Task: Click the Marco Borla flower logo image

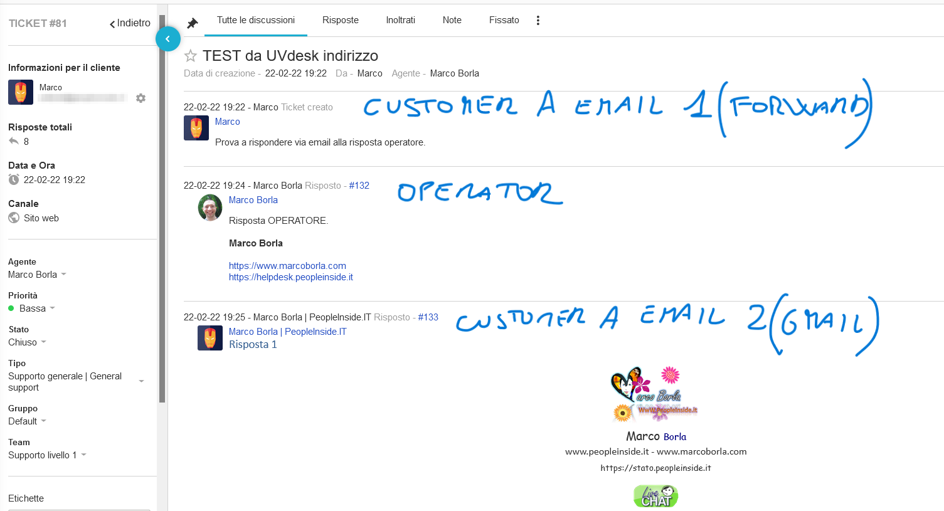Action: (654, 394)
